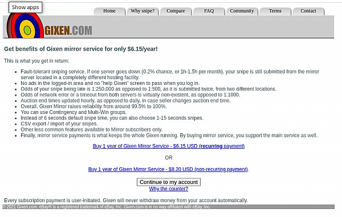
Task: Switch to the Compare tab
Action: pos(176,11)
